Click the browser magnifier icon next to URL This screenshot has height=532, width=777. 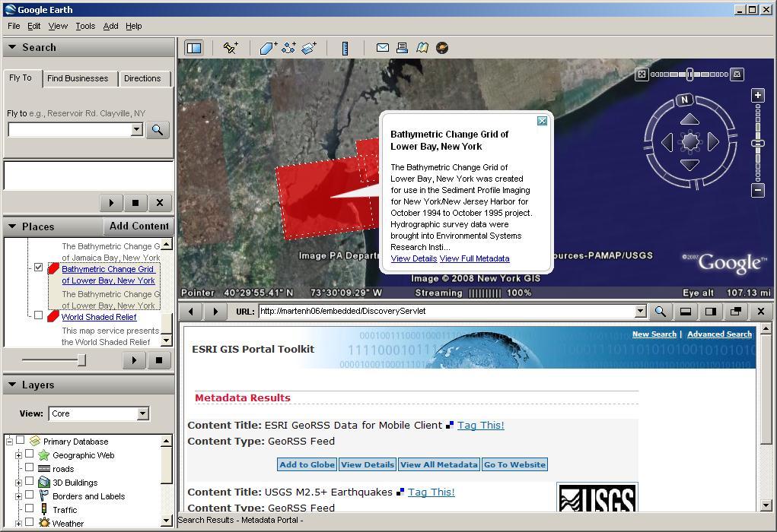660,312
